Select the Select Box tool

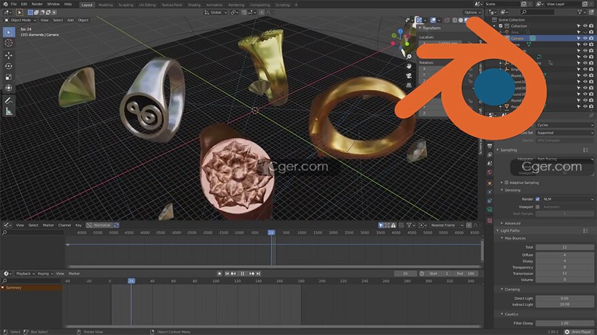[x=8, y=32]
